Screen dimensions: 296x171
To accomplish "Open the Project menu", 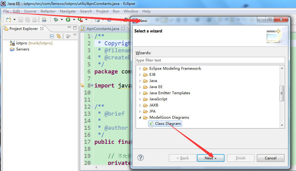I will coord(102,11).
